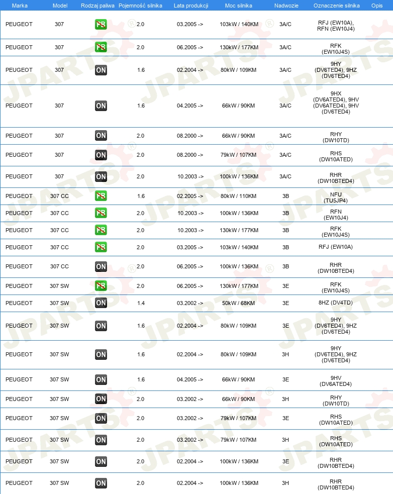
Task: Click the Moc silnika column header
Action: coord(239,6)
